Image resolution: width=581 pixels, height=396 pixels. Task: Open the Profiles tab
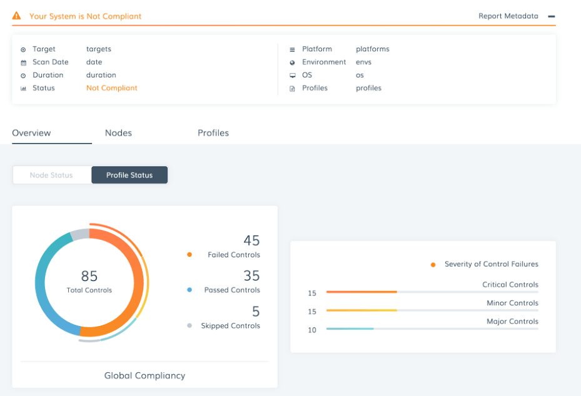(213, 133)
